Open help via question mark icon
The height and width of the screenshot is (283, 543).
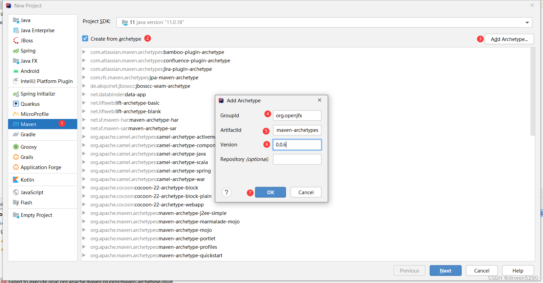226,193
